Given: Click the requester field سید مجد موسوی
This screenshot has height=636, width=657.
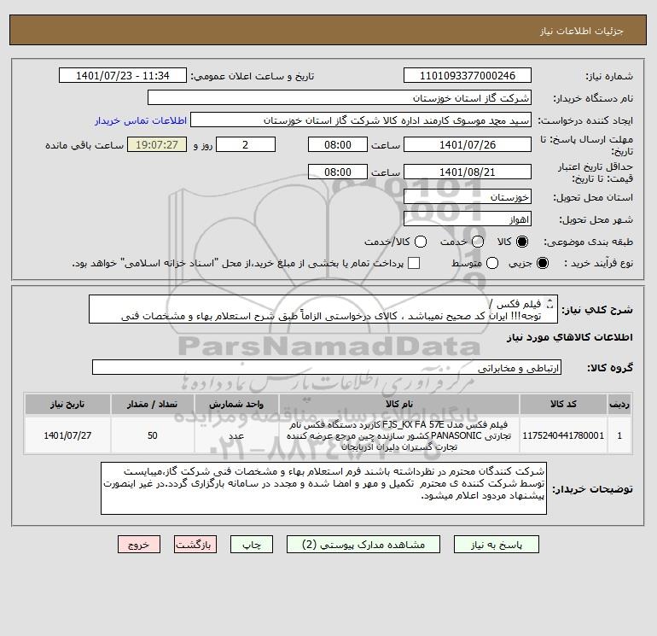Looking at the screenshot, I should (361, 120).
